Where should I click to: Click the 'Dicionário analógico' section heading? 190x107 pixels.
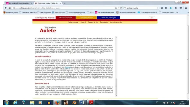coord(43,57)
